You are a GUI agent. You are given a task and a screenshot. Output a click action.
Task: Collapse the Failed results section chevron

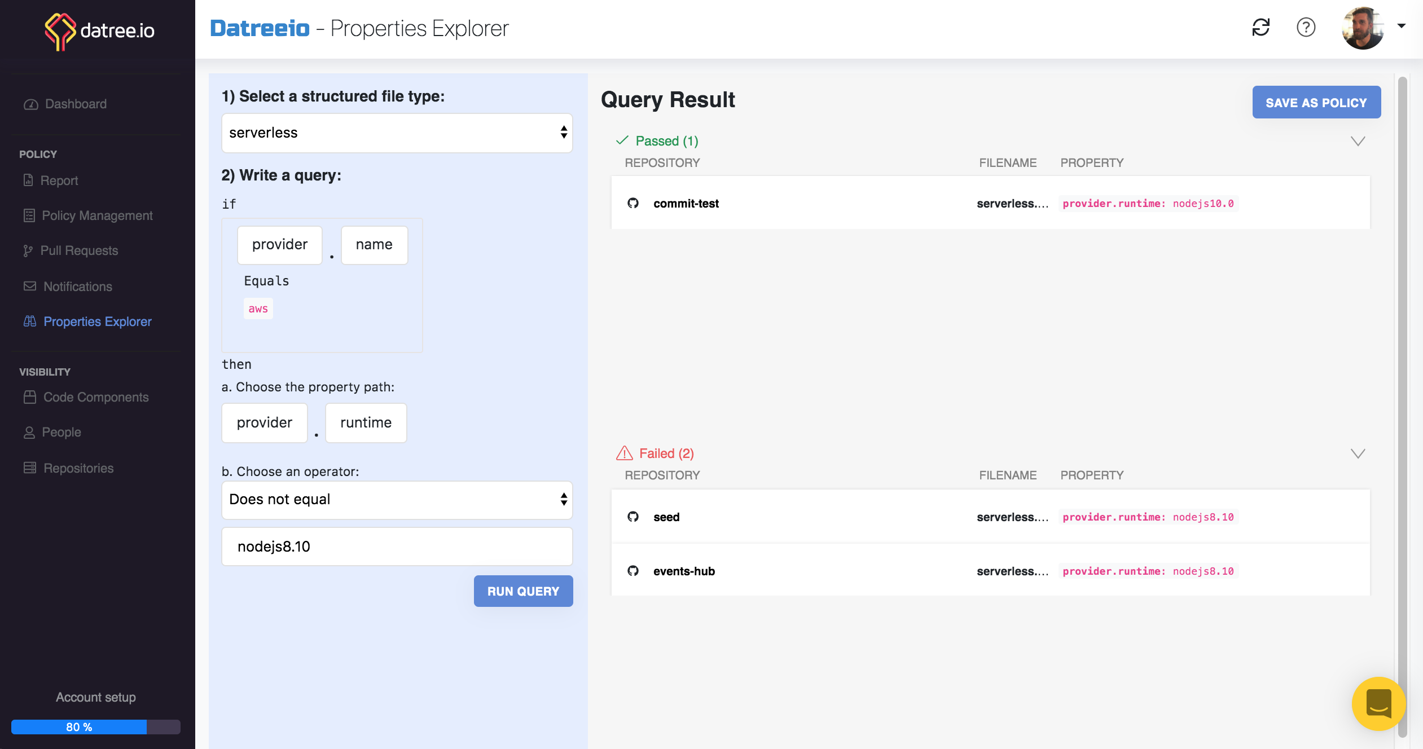(1358, 453)
